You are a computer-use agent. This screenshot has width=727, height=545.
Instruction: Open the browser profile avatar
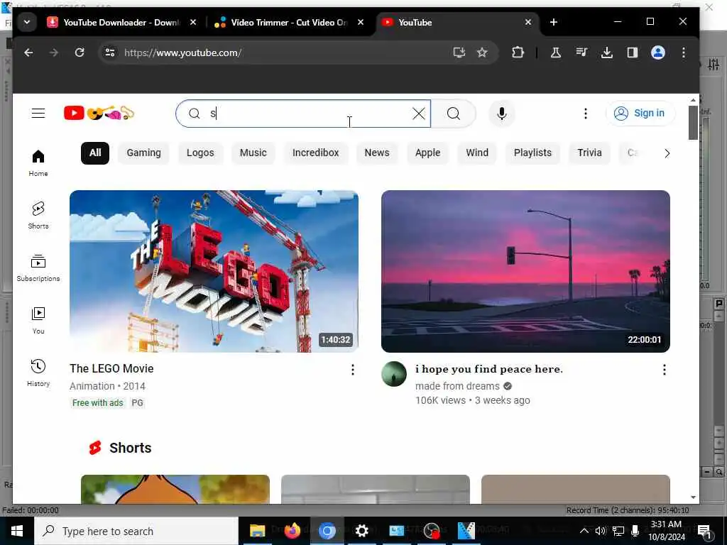coord(658,53)
